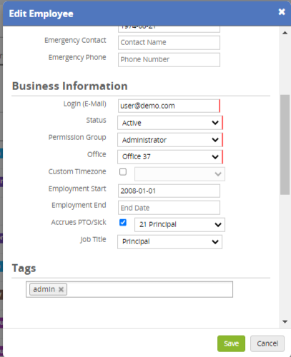Viewport: 291px width, 357px height.
Task: Open the Permission Group dropdown
Action: (x=170, y=140)
